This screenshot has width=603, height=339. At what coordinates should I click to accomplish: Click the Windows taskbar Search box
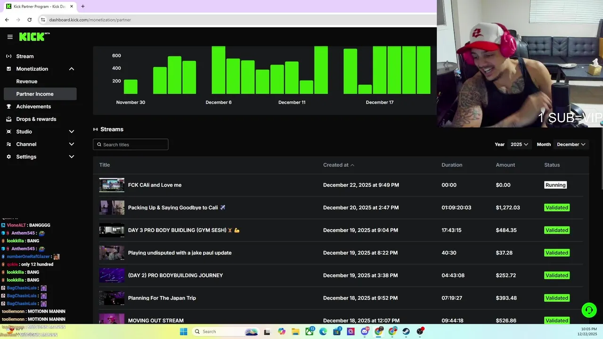(x=226, y=331)
